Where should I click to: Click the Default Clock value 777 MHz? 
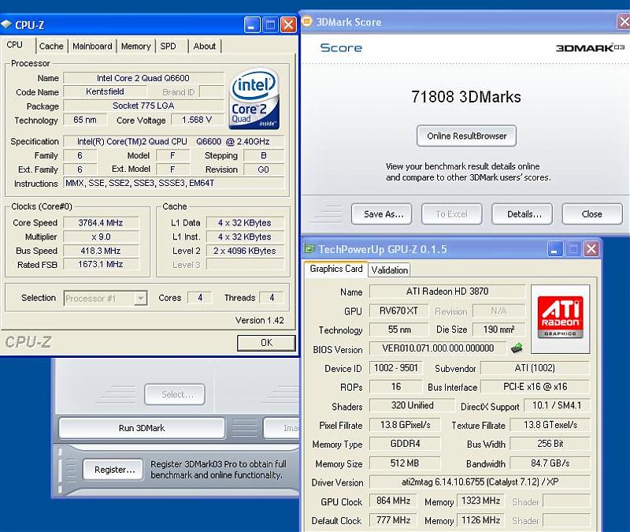pyautogui.click(x=393, y=520)
